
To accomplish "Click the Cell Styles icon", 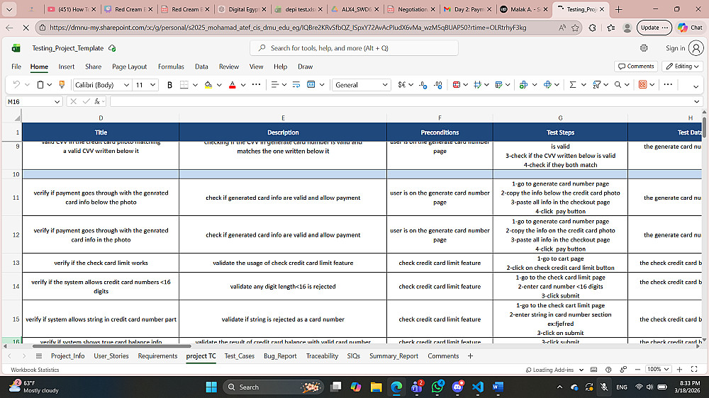I will 477,84.
